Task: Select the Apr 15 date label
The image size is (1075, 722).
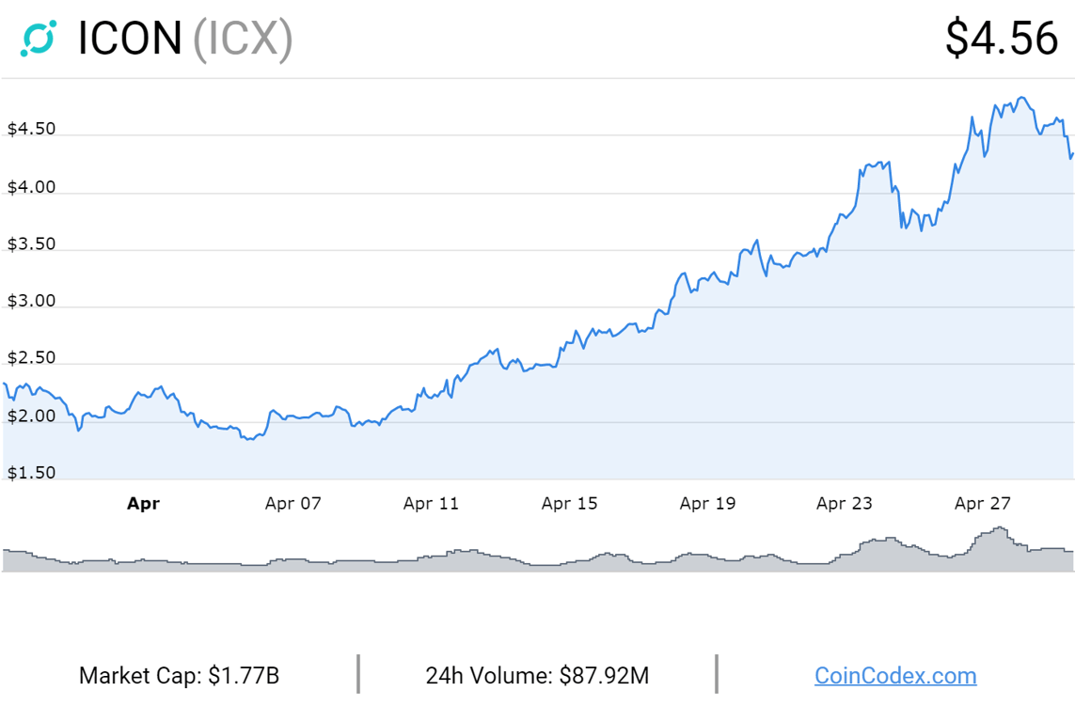Action: point(569,504)
